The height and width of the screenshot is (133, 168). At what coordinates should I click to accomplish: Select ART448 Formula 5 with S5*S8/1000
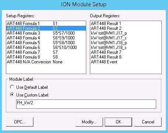(x=46, y=43)
